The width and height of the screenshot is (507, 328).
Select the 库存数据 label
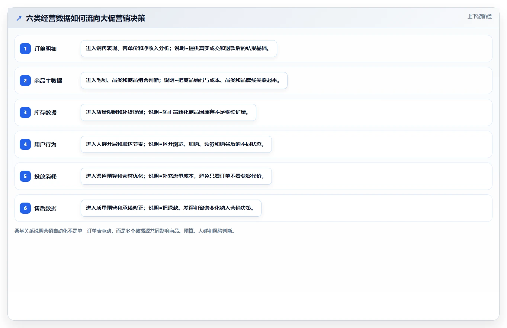coord(45,112)
